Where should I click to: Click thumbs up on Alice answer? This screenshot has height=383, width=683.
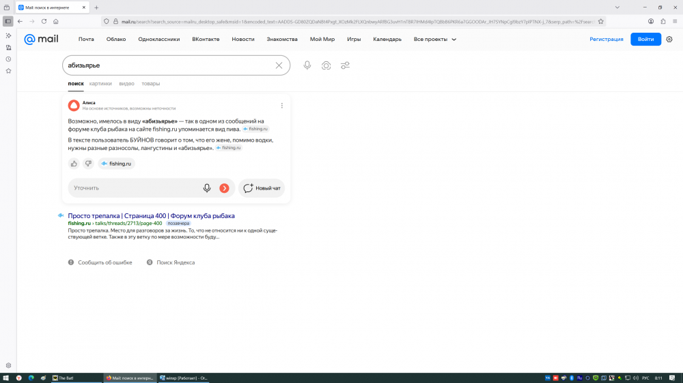click(74, 164)
